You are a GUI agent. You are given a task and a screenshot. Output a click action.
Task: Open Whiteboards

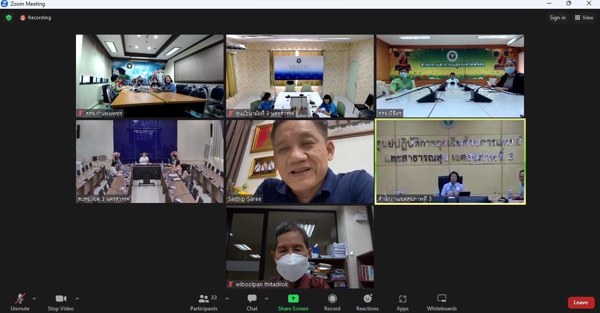point(442,302)
